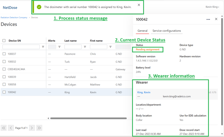Click the horizontal scrollbar under the table
Image resolution: width=224 pixels, height=137 pixels.
(88, 118)
